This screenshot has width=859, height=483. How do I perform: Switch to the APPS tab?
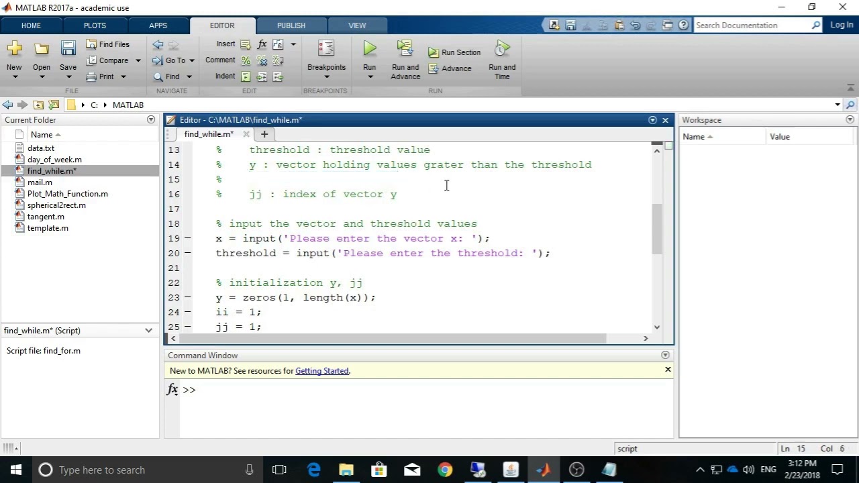[158, 25]
